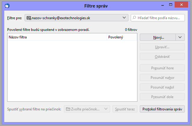
Task: Click the Spustiť teraz button
Action: click(x=125, y=109)
